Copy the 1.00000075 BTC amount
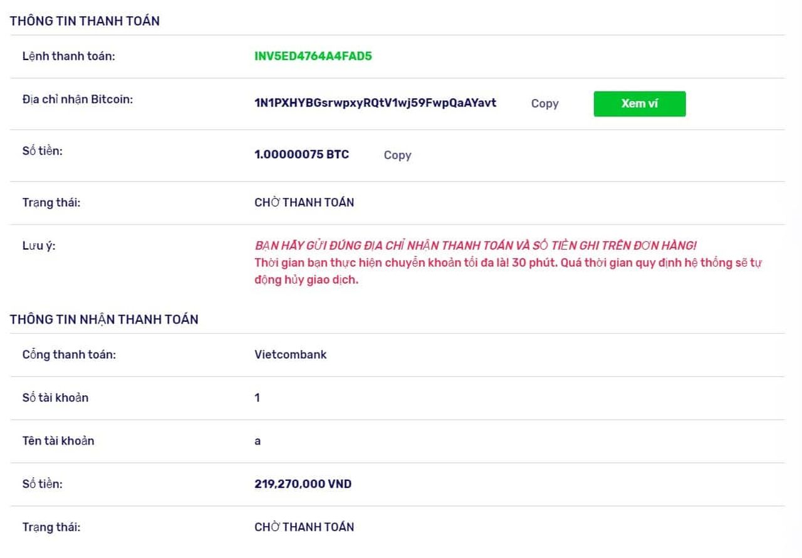 tap(397, 155)
